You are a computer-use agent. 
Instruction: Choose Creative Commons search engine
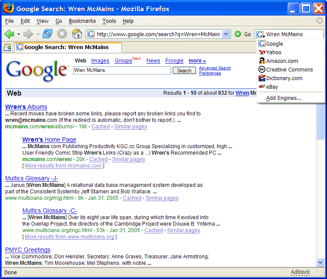tap(290, 70)
